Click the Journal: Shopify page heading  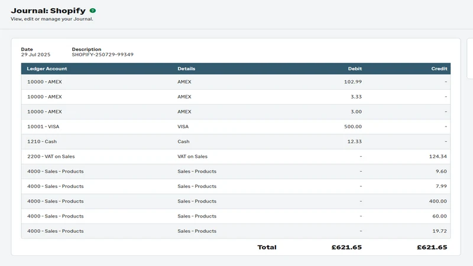(48, 11)
